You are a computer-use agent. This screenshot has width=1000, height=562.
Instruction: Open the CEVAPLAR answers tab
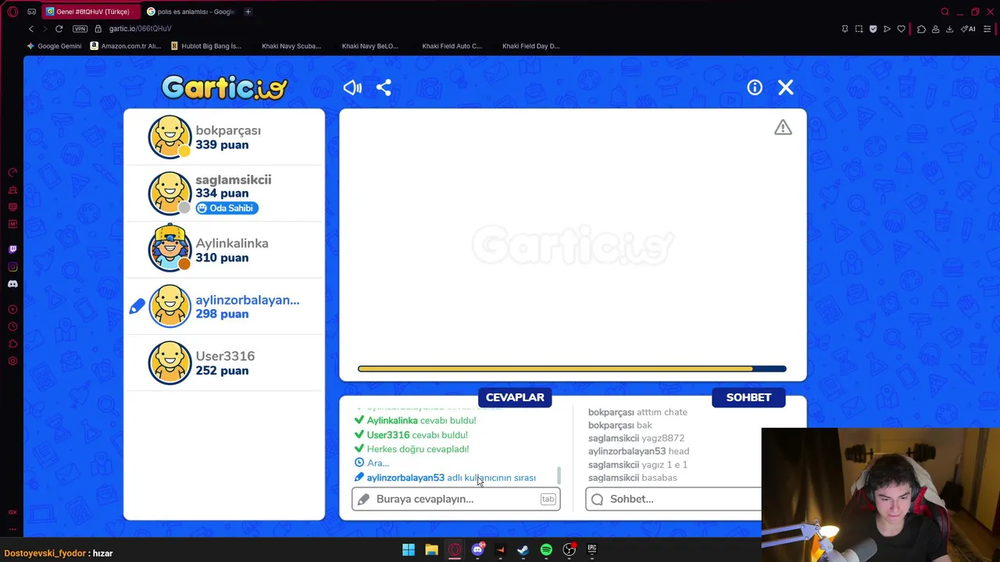(x=515, y=397)
